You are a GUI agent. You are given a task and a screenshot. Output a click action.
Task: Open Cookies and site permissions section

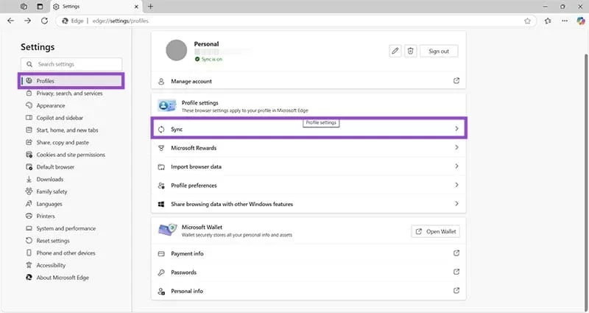click(71, 155)
